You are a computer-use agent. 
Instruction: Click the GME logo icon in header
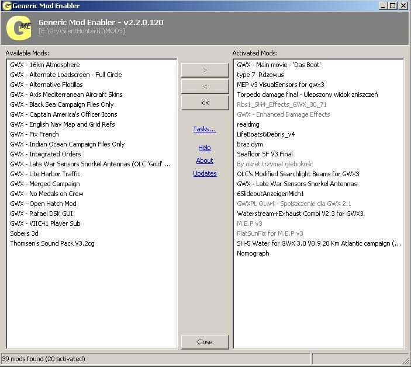pos(18,27)
